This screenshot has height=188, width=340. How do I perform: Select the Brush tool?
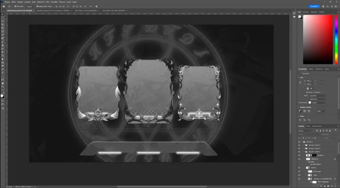pos(2,42)
